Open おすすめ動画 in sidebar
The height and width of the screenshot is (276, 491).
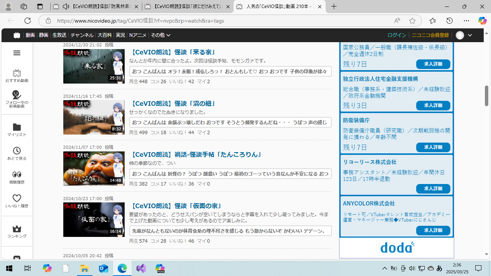click(17, 76)
